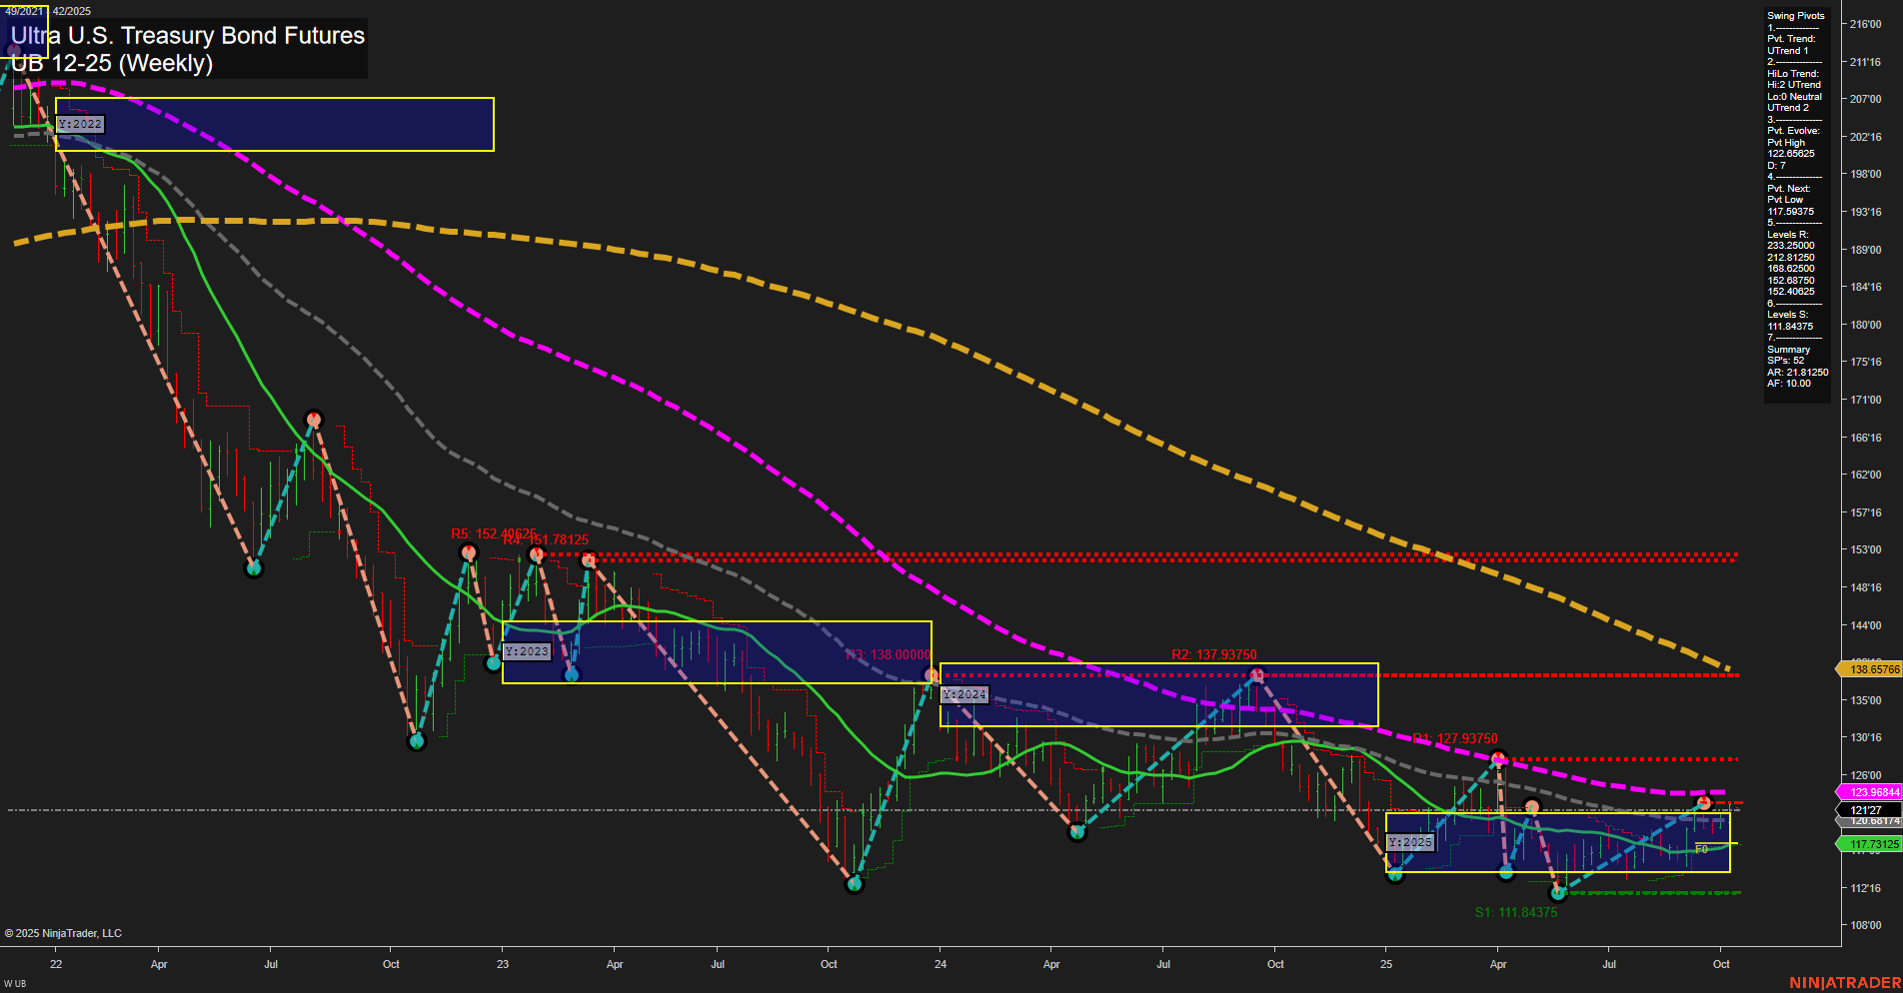
Task: Click the S1: 111.84375 support label
Action: pyautogui.click(x=1516, y=912)
